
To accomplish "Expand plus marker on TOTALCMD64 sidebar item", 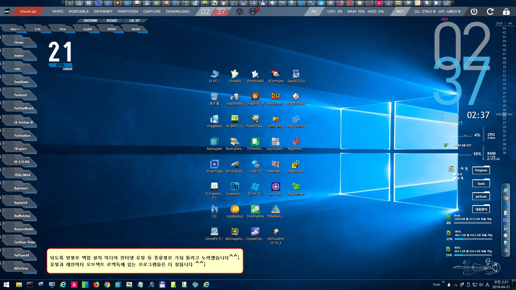I will [4, 169].
